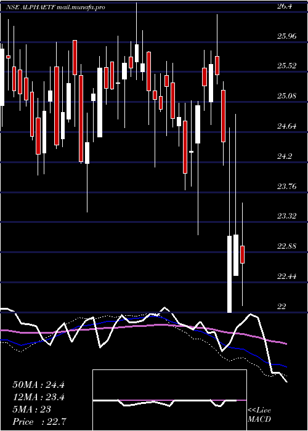
Task: Click the '12MA : 23.4' readout
Action: pyautogui.click(x=38, y=397)
